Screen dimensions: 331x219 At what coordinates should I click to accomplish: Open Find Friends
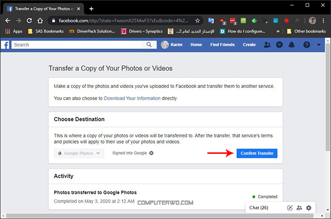click(222, 45)
